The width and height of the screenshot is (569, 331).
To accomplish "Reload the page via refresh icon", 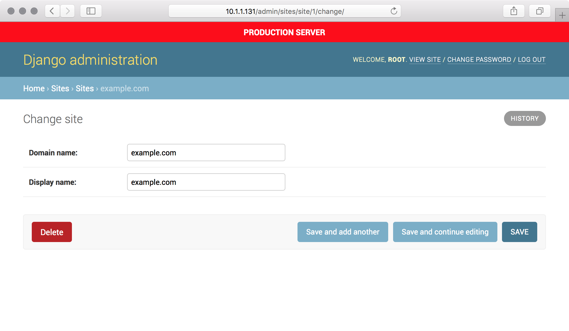I will (394, 11).
